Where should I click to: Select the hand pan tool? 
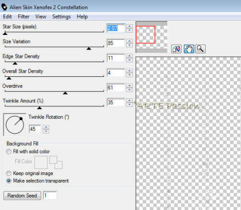point(189,49)
